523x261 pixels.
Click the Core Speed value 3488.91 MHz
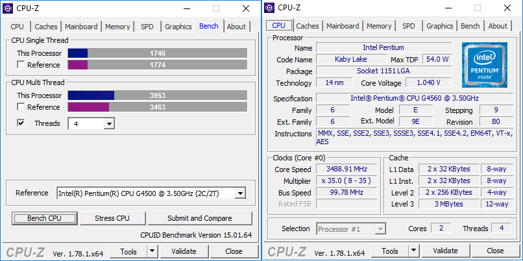click(x=347, y=169)
